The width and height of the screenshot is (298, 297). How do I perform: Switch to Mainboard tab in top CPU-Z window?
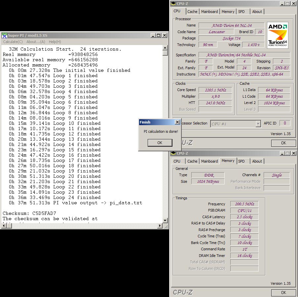pos(209,12)
